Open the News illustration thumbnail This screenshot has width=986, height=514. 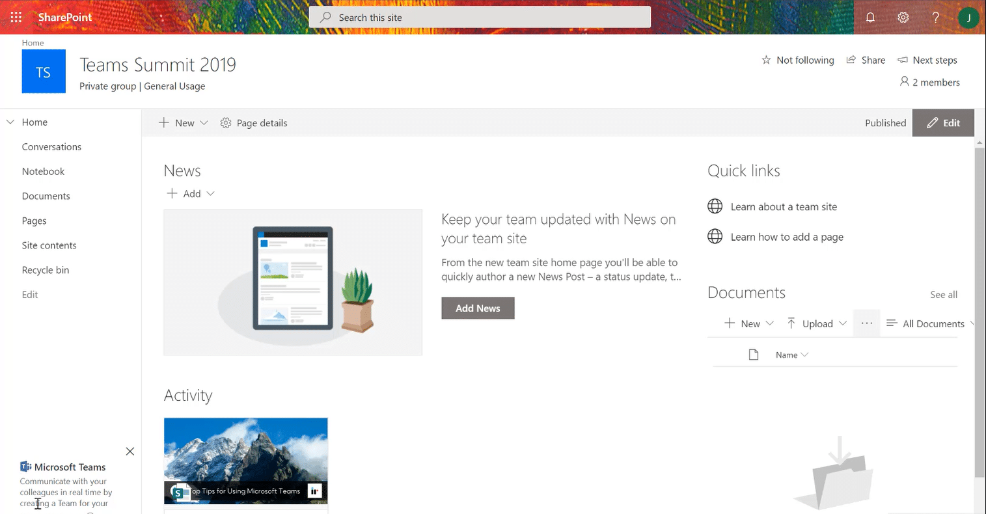point(293,282)
